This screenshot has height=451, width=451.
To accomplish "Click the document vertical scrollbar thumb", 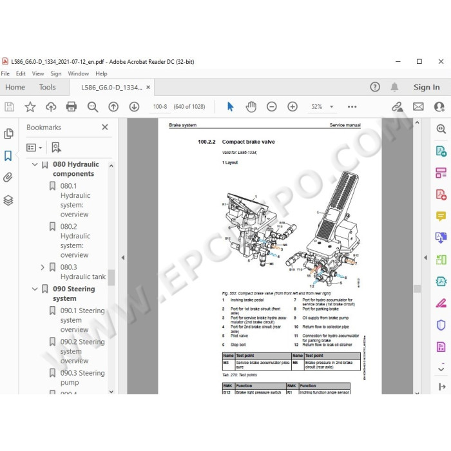I will pyautogui.click(x=417, y=289).
